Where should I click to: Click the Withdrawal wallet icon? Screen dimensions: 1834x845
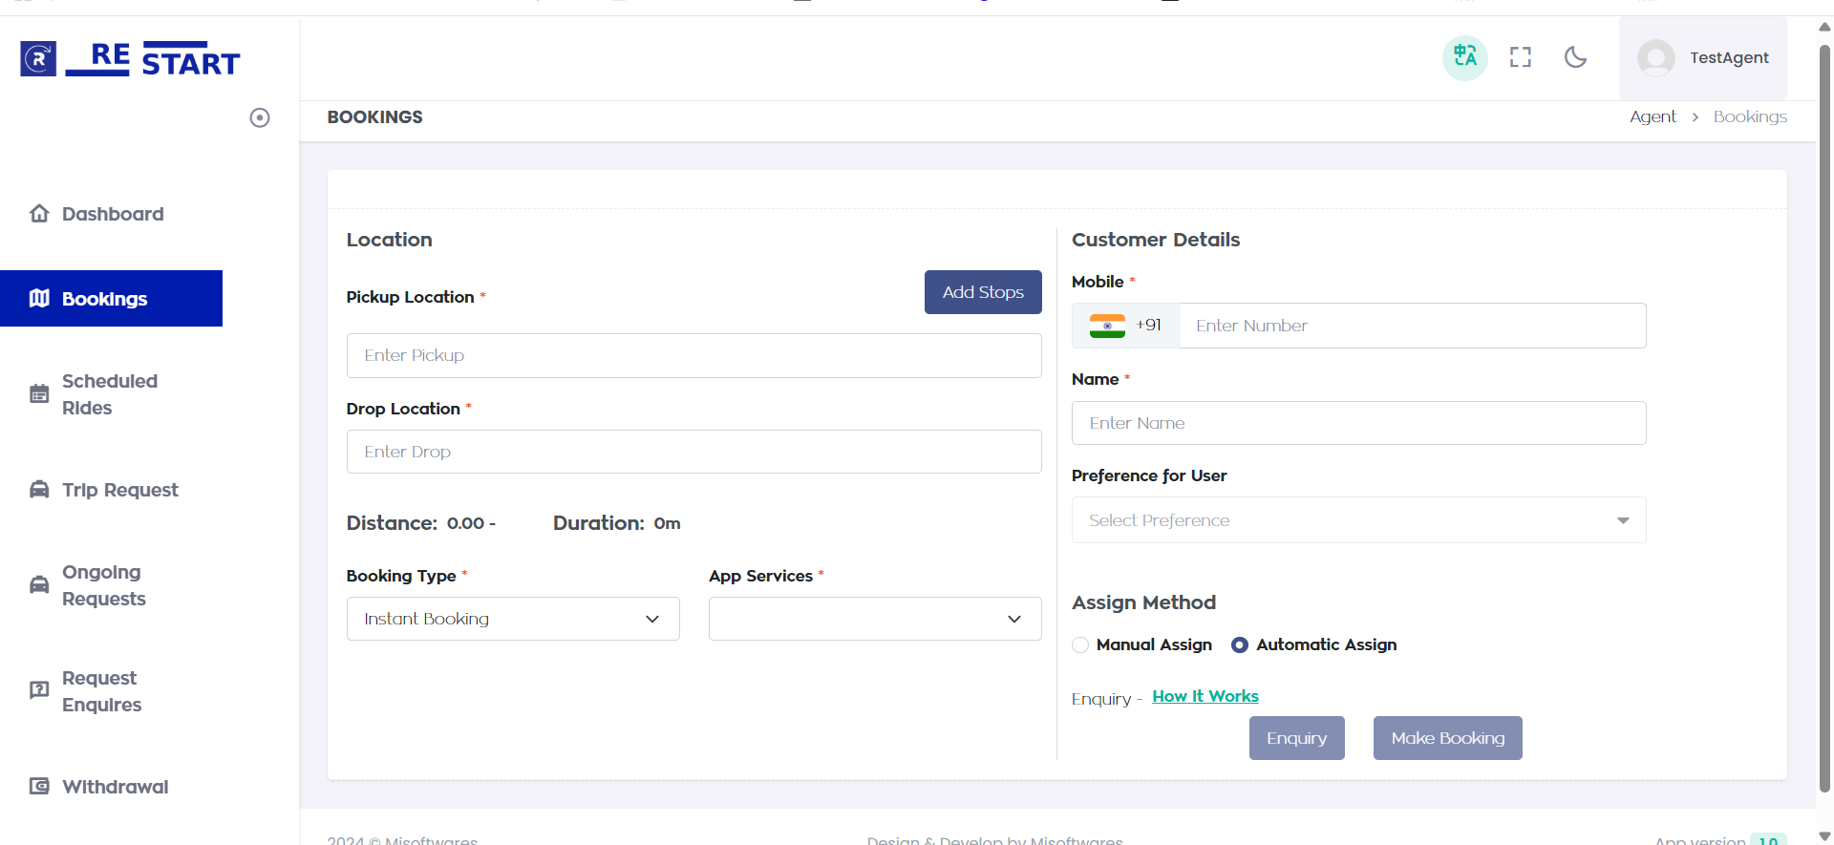pyautogui.click(x=39, y=787)
